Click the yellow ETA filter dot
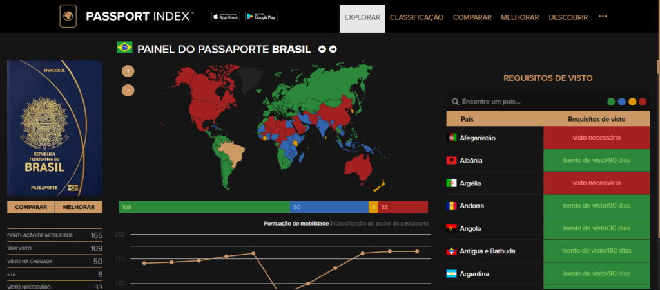 tap(632, 102)
